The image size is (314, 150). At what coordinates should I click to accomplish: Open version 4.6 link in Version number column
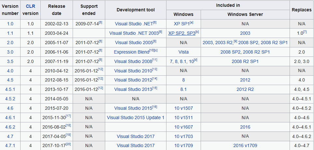coord(10,108)
